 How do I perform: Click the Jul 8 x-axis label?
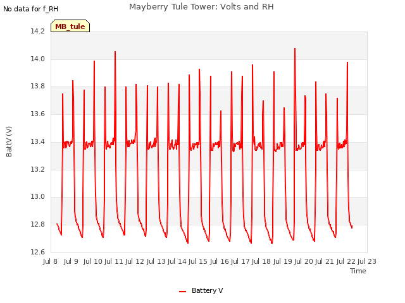pos(50,261)
